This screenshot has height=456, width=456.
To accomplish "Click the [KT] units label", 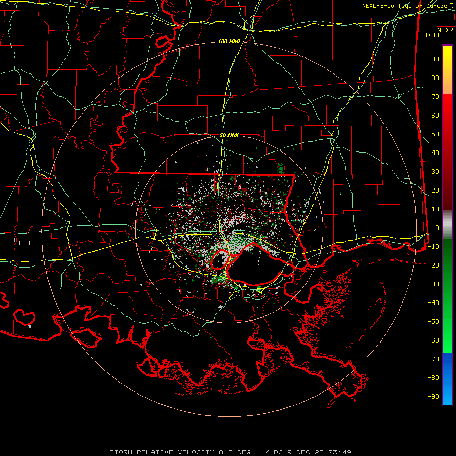I will pyautogui.click(x=432, y=35).
